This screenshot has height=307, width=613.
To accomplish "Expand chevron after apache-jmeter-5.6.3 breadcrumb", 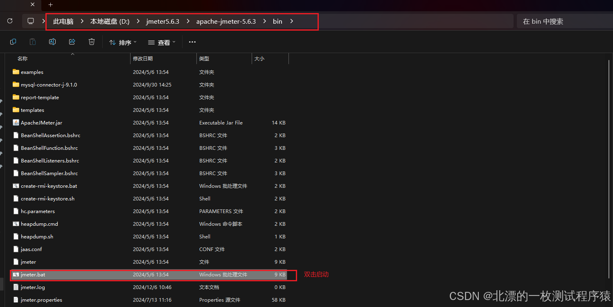I will pos(264,21).
